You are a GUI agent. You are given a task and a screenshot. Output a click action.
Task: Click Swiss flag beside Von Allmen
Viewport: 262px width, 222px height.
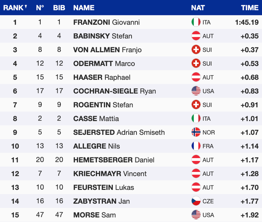pos(196,50)
